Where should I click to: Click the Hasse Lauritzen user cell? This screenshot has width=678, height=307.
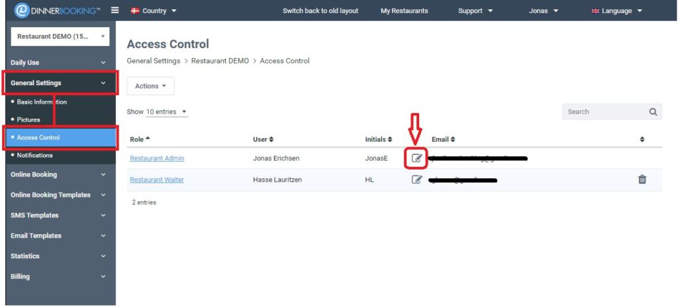(277, 180)
